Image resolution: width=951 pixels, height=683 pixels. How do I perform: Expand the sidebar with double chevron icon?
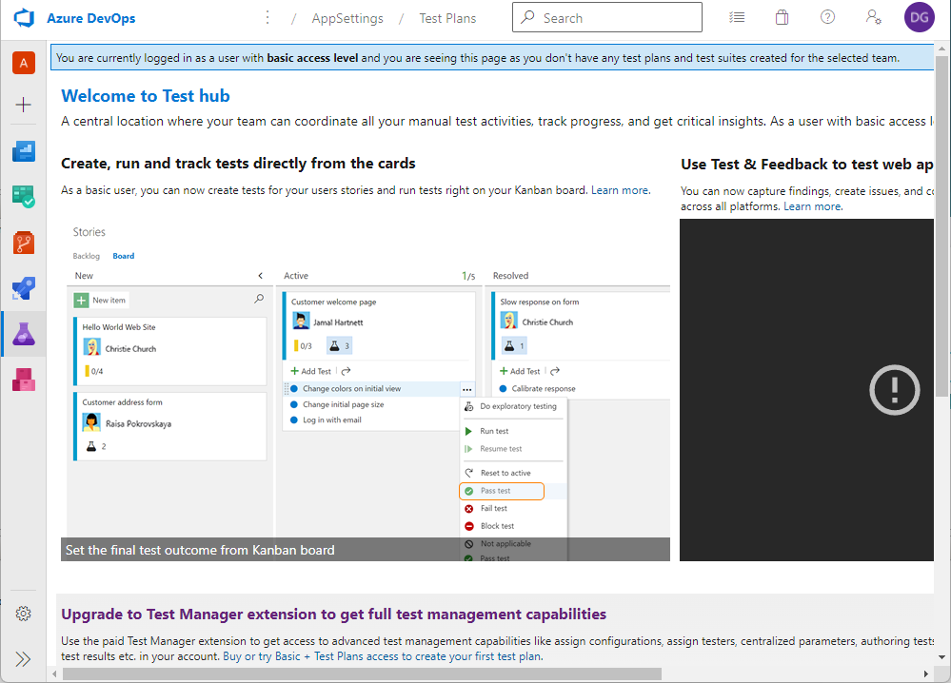point(23,659)
